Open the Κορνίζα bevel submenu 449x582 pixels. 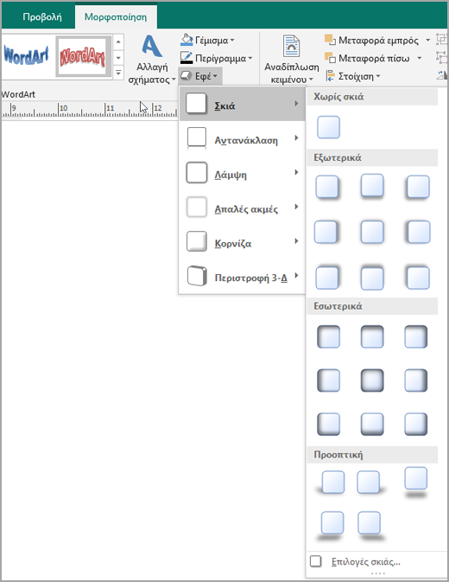(243, 242)
